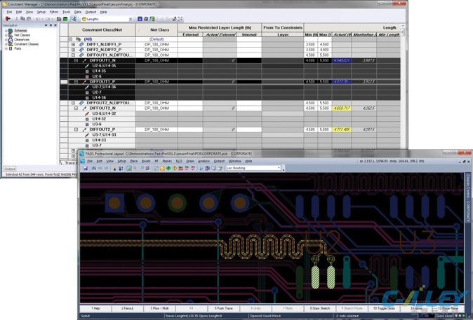Click the Constraint Class/Net column header
Screen dimensions: 473x320
102,30
